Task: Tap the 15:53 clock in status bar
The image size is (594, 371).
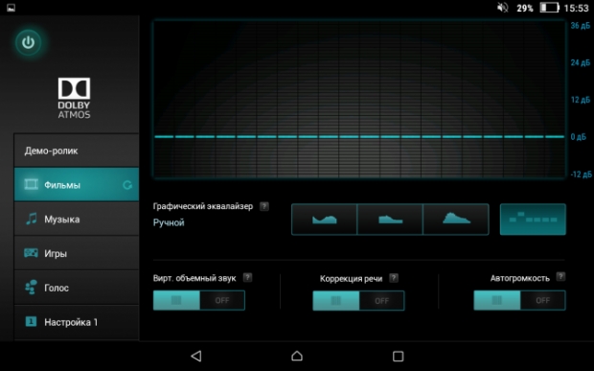Action: point(576,8)
